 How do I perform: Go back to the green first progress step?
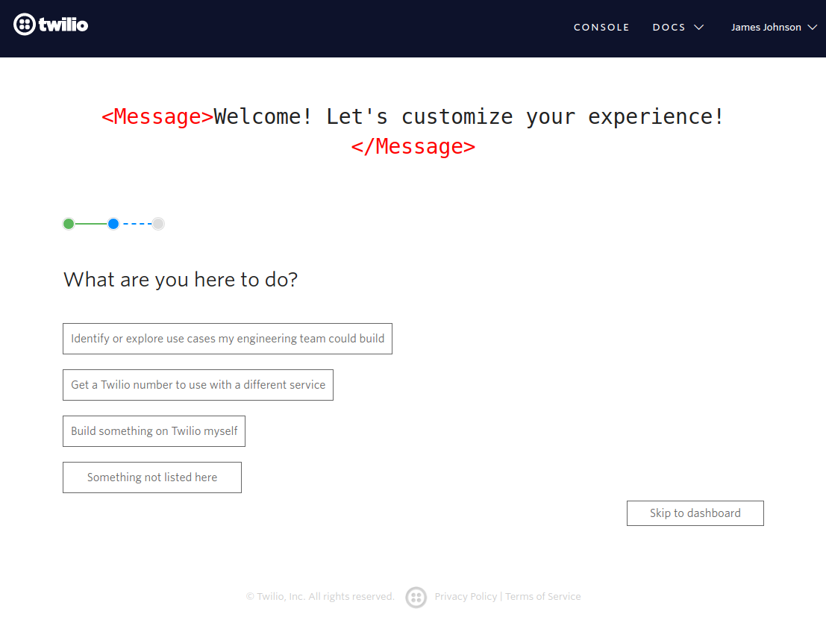click(69, 224)
